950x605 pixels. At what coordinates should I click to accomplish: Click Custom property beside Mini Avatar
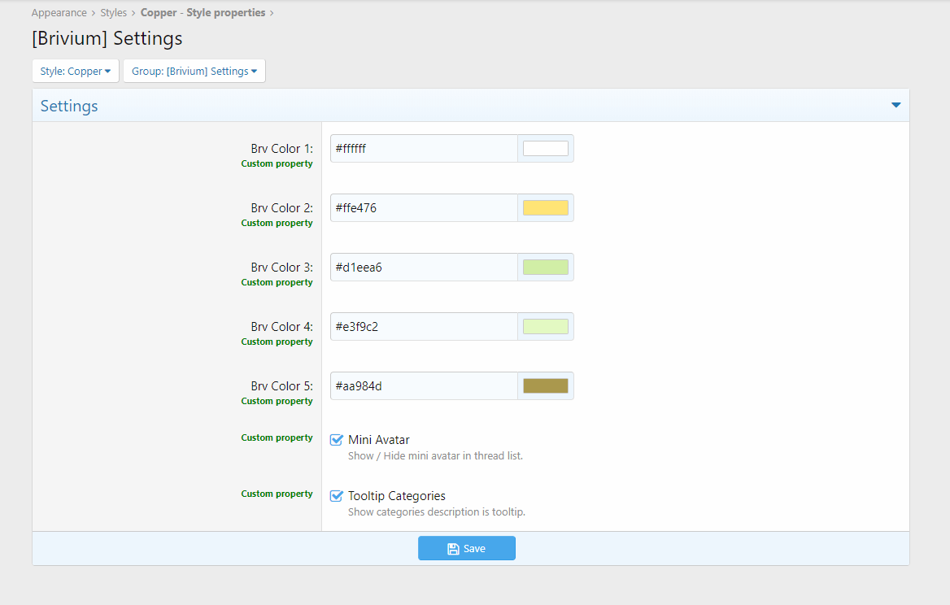(x=277, y=437)
